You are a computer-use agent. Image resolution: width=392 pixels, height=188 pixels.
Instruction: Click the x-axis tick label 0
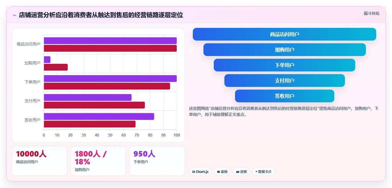pos(44,135)
